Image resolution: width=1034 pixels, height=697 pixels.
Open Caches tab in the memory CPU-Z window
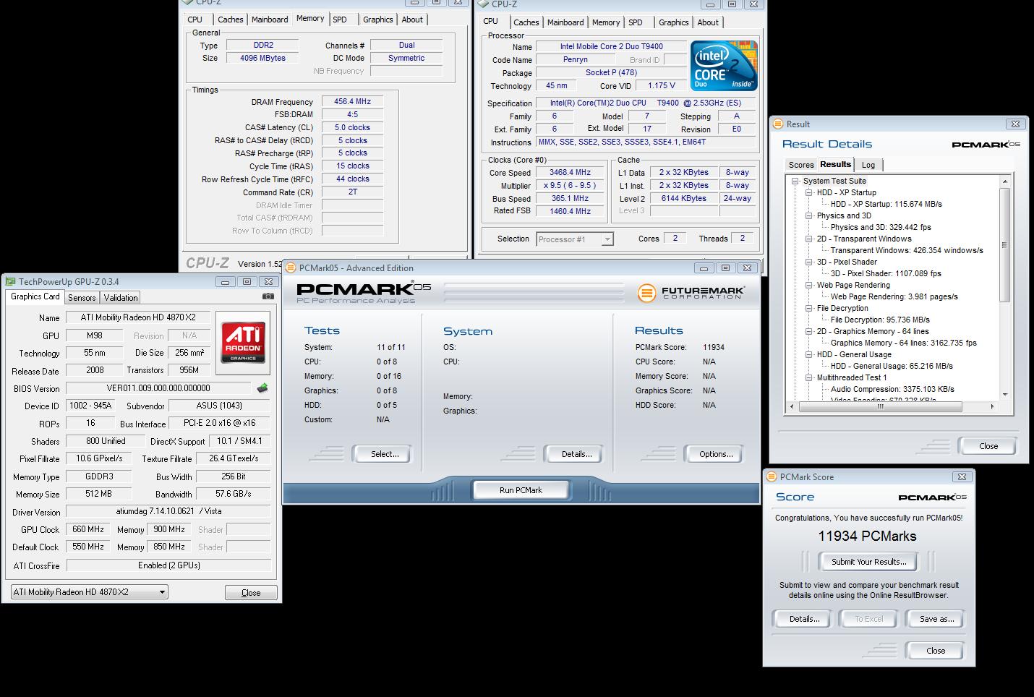point(230,20)
